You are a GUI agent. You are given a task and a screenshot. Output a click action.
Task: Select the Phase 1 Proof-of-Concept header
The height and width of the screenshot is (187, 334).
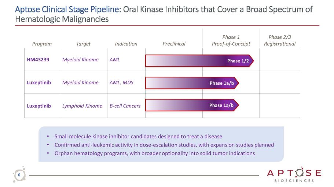pyautogui.click(x=231, y=41)
